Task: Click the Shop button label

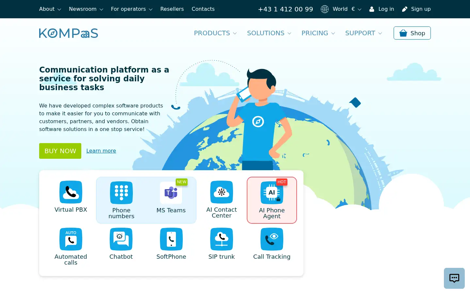Action: (418, 33)
